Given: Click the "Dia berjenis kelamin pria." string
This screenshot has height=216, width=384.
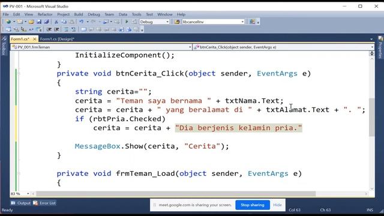Looking at the screenshot, I should pos(239,128).
